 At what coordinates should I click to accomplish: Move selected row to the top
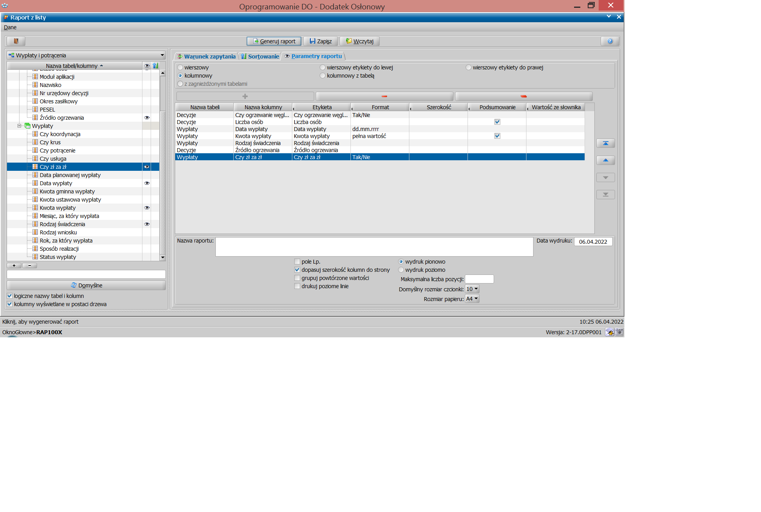pos(606,144)
